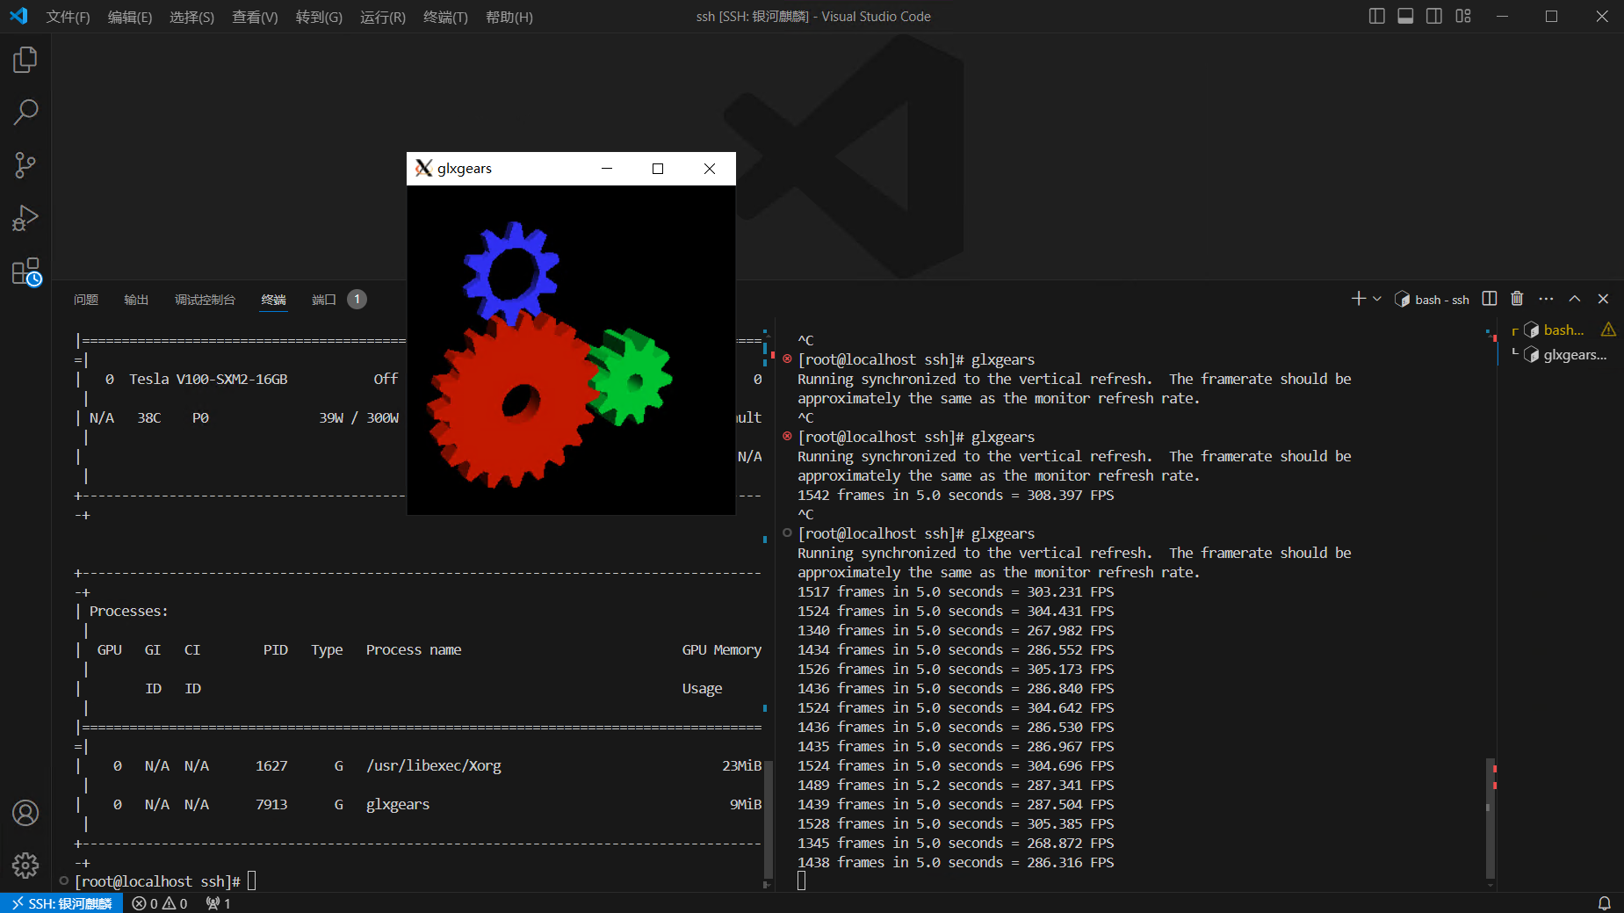Click "Tesla V100-SXM2-16GB" text in terminal

click(x=208, y=379)
